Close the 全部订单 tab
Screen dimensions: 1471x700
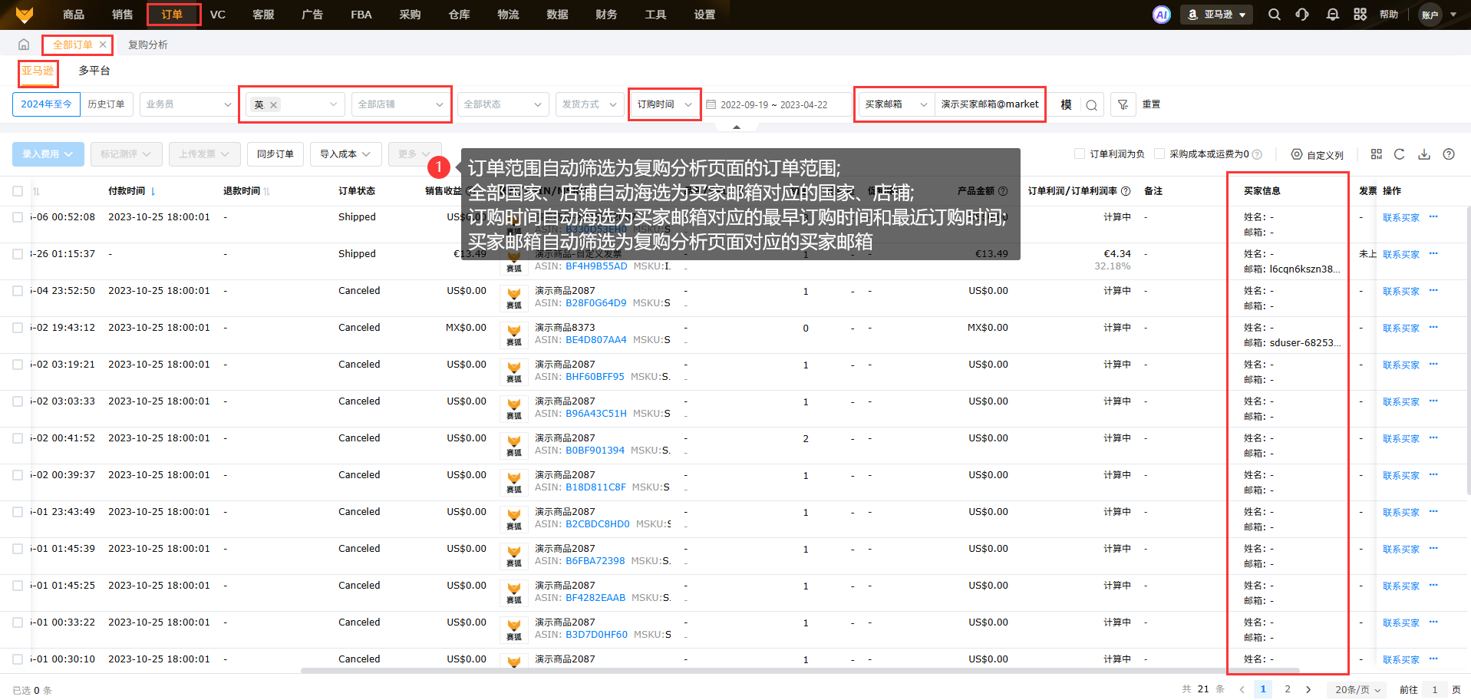pos(103,45)
